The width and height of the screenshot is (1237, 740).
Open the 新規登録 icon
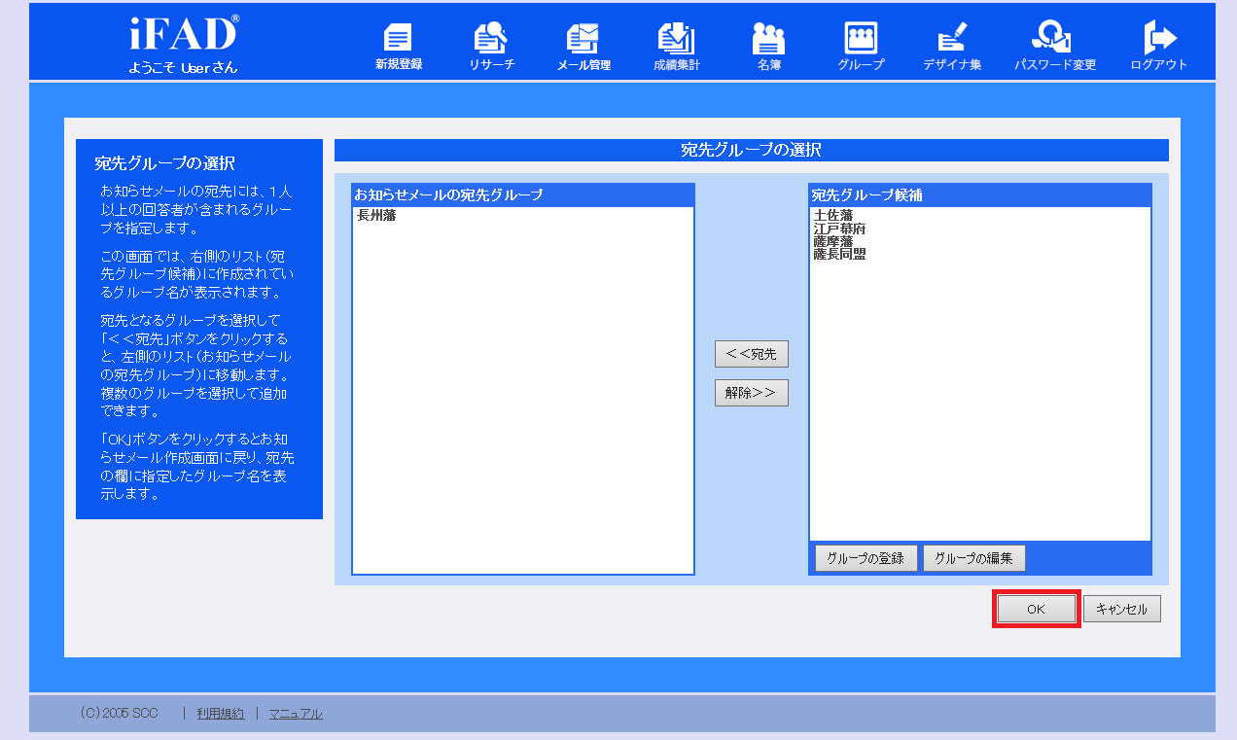399,47
